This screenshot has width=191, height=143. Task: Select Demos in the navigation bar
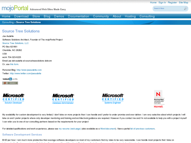(59, 16)
